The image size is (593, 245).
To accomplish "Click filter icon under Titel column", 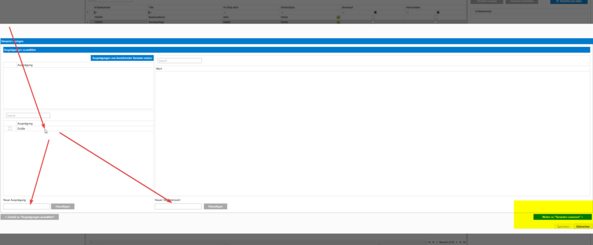I will 150,13.
